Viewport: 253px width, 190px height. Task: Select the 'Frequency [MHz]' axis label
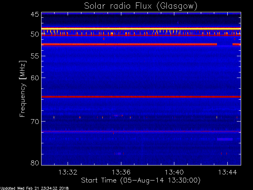click(23, 89)
